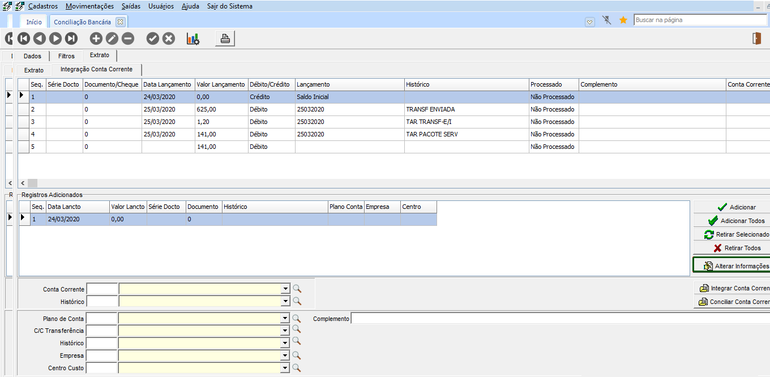Confirm changes with the checkmark icon
This screenshot has width=770, height=377.
[x=153, y=38]
